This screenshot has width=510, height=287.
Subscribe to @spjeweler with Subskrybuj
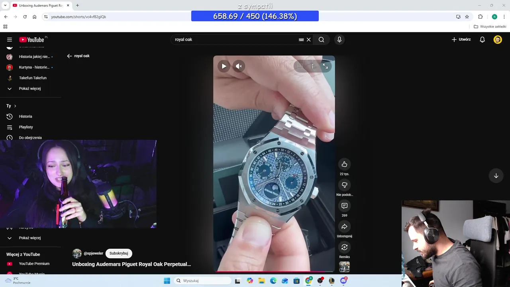119,253
